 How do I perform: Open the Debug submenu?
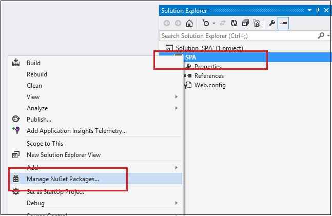click(x=35, y=203)
